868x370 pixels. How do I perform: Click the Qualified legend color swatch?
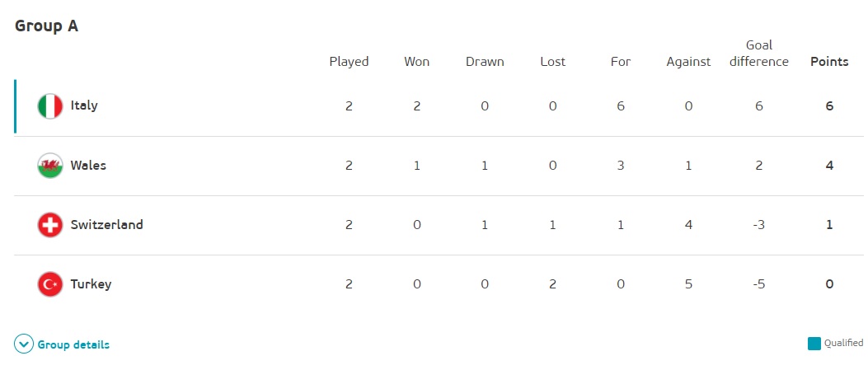pyautogui.click(x=814, y=344)
